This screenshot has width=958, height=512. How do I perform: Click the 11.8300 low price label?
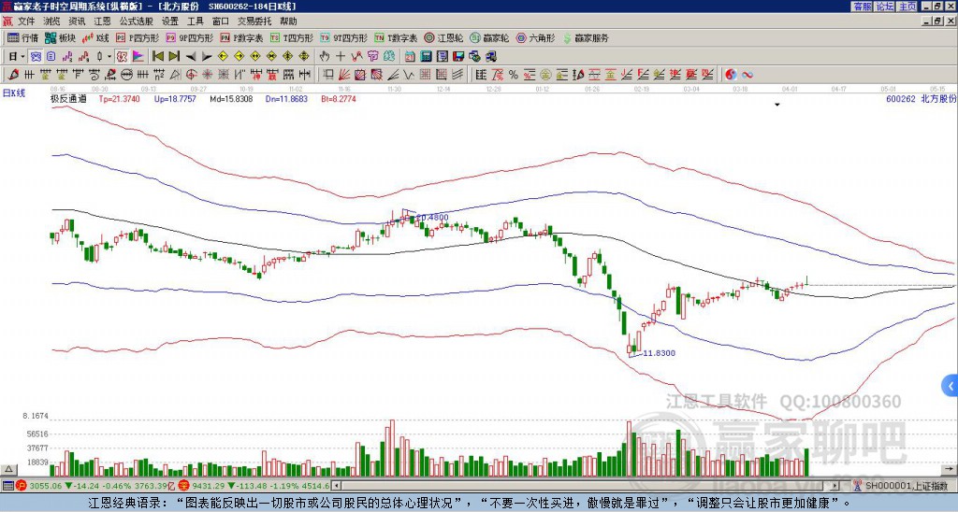[660, 353]
